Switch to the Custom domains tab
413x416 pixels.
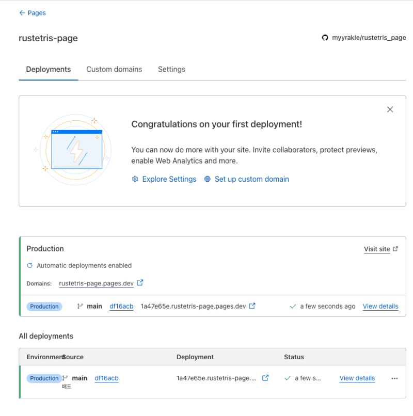[x=114, y=69]
